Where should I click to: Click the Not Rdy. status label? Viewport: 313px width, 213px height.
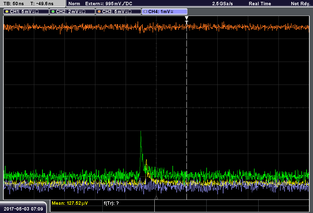pos(300,4)
